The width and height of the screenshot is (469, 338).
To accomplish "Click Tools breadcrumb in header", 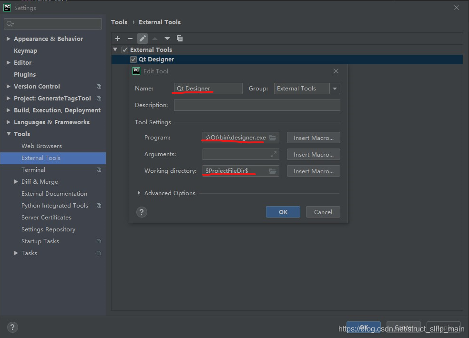I will click(119, 22).
